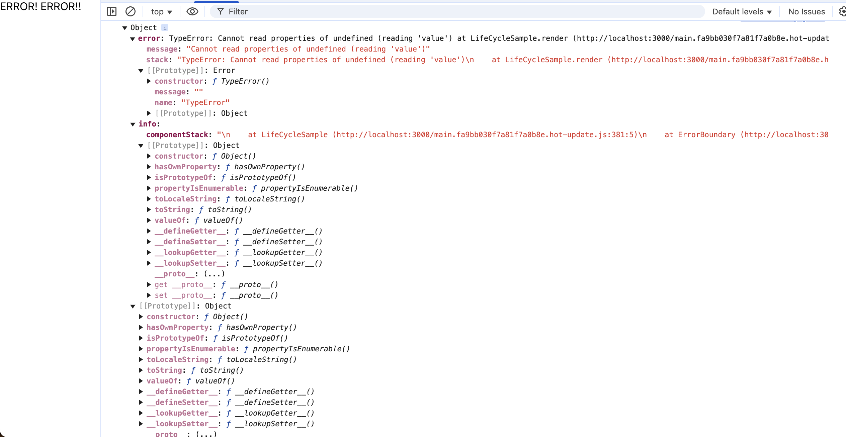Screen dimensions: 846x437
Task: Collapse the info property node
Action: pos(133,124)
